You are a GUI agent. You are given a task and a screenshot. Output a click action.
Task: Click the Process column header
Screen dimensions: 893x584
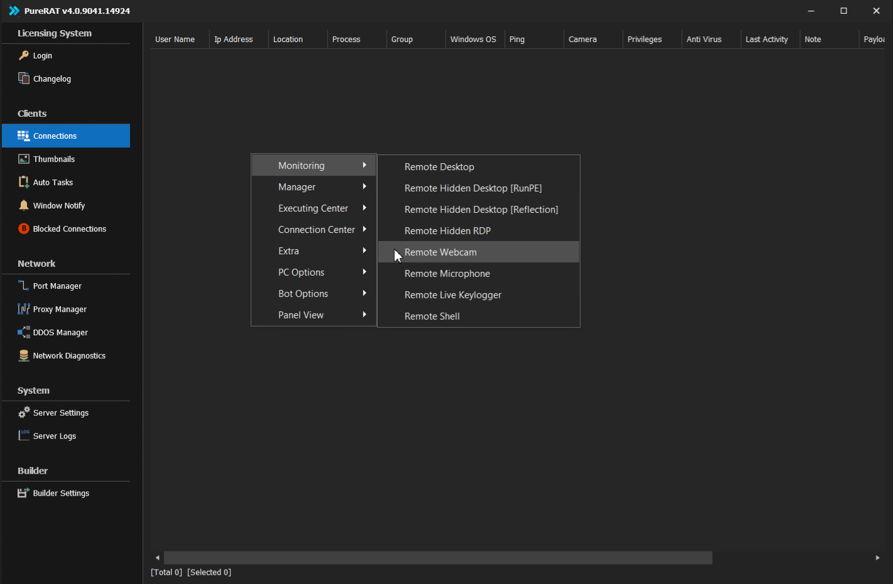(357, 39)
